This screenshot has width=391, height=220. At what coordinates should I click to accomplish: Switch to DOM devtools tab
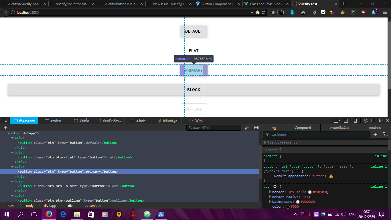coord(196,121)
